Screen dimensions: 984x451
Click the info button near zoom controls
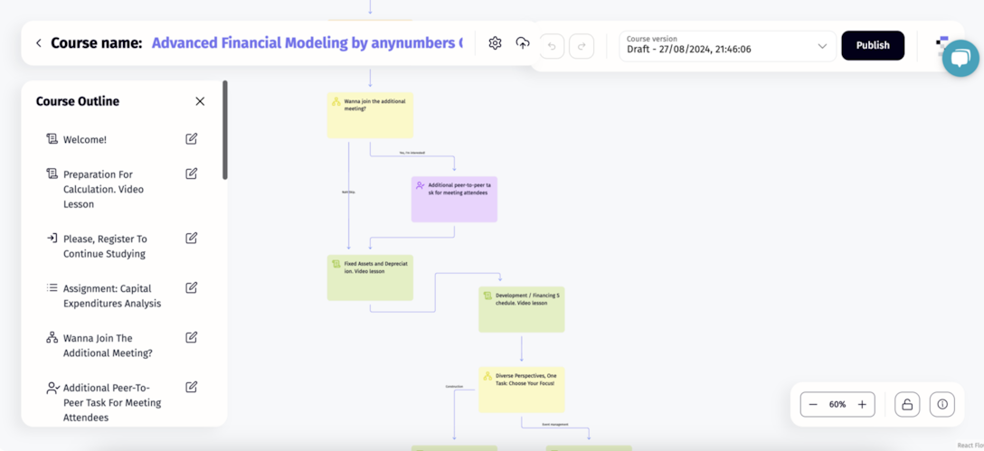[942, 404]
